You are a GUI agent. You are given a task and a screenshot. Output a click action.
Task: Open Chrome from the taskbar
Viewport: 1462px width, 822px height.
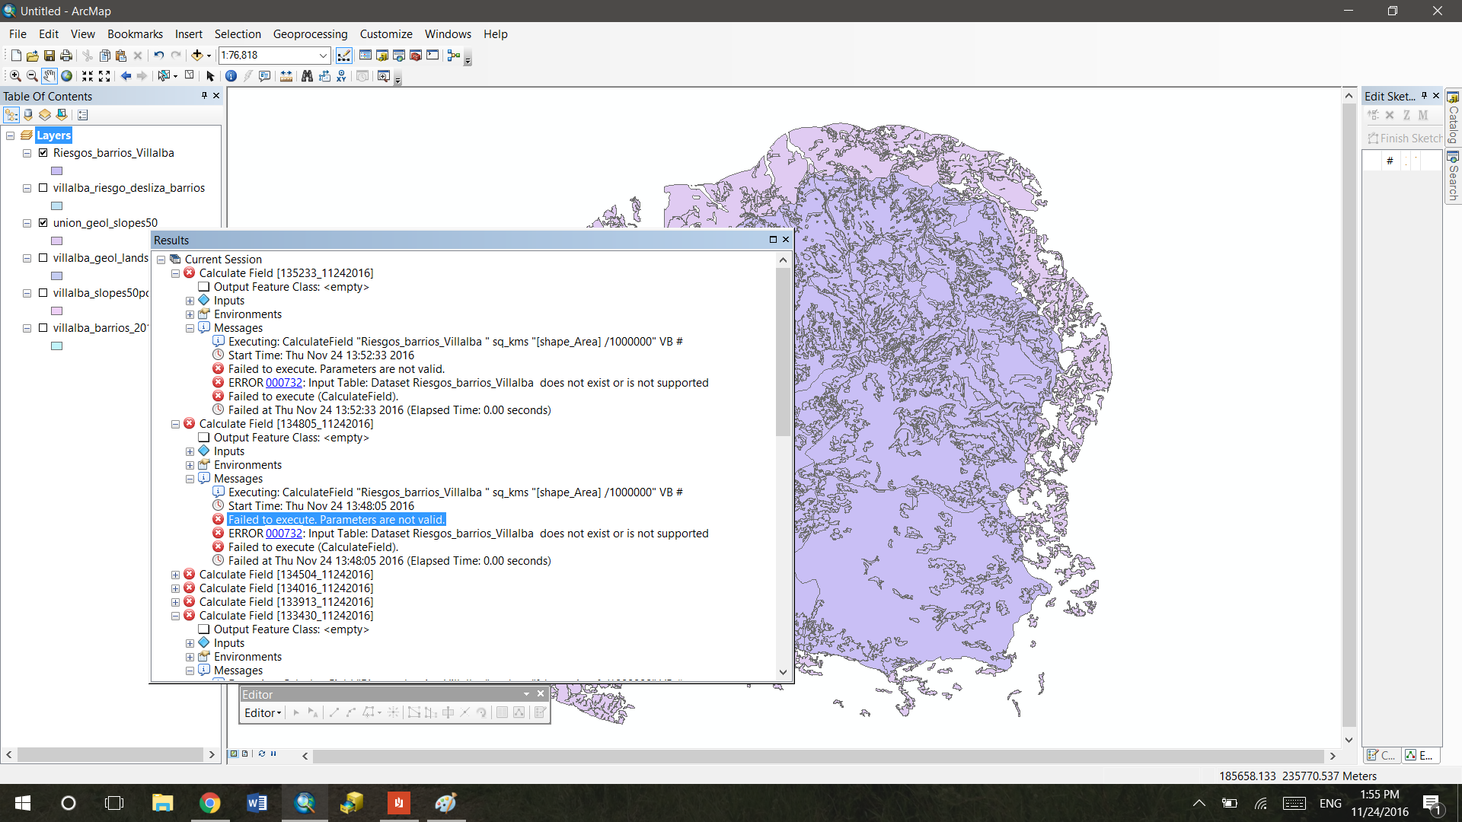point(209,803)
